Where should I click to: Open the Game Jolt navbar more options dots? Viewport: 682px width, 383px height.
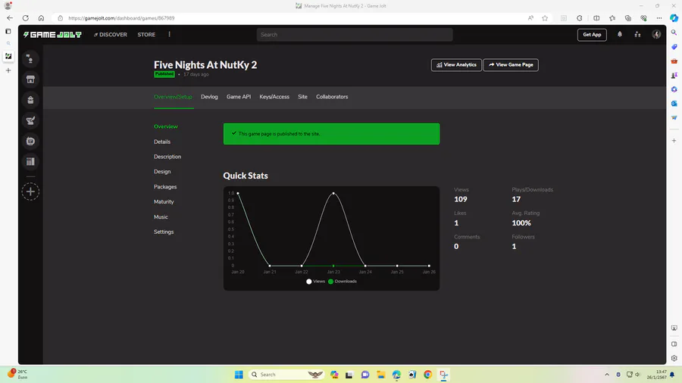169,34
